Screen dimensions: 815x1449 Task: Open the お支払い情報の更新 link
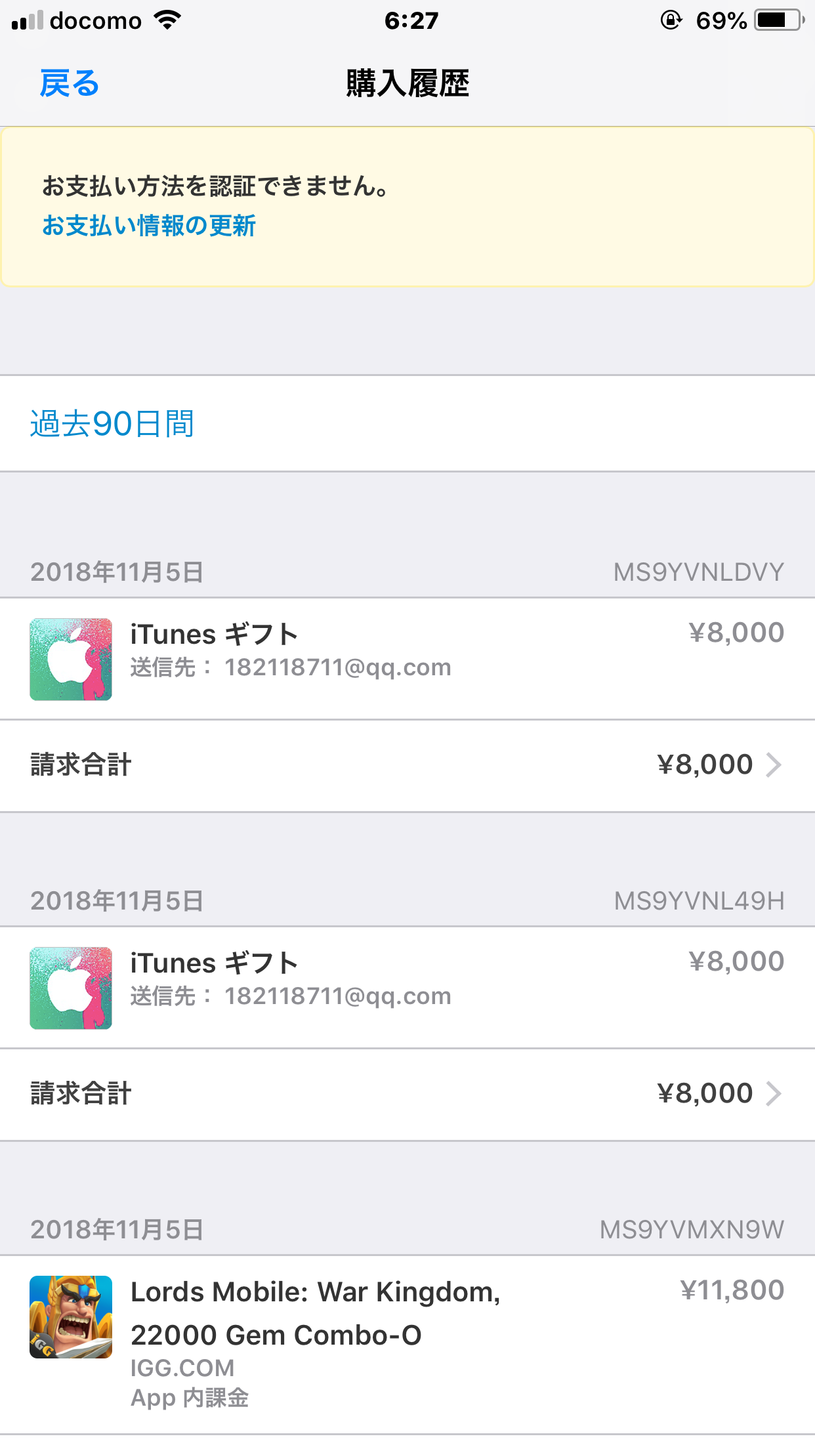tap(149, 226)
